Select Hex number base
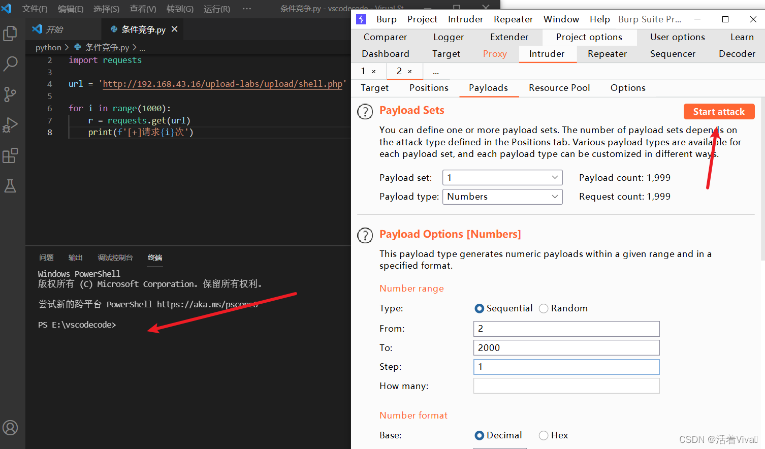 point(544,435)
